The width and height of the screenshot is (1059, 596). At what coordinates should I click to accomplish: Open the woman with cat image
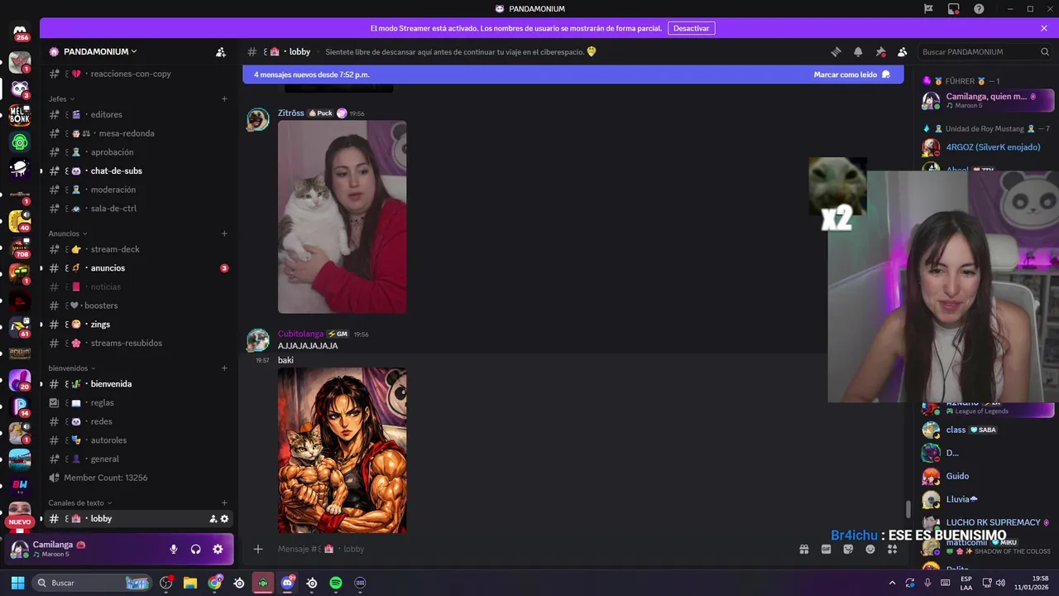[342, 217]
